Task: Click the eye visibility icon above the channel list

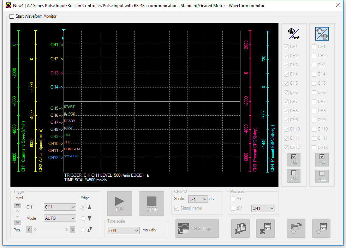Action: (x=294, y=34)
